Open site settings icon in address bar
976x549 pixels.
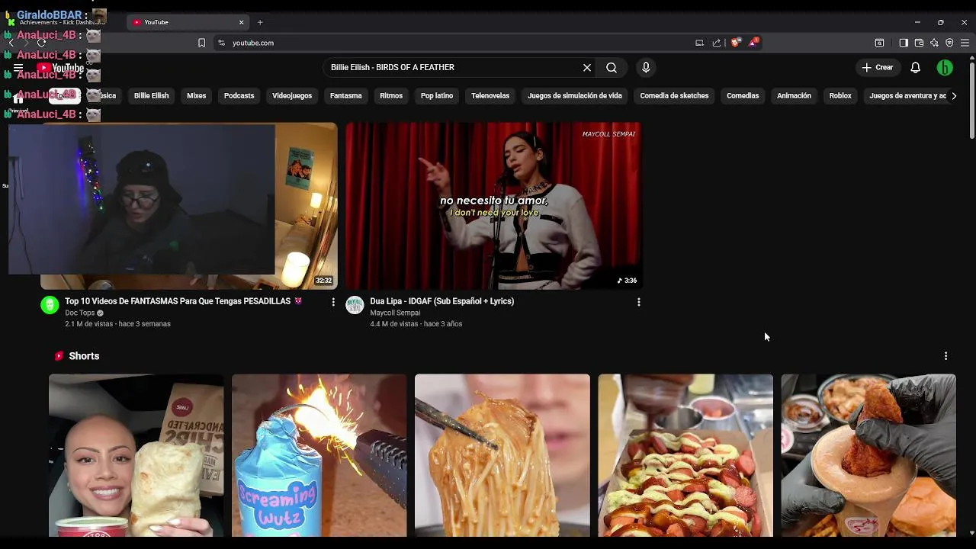pyautogui.click(x=221, y=43)
